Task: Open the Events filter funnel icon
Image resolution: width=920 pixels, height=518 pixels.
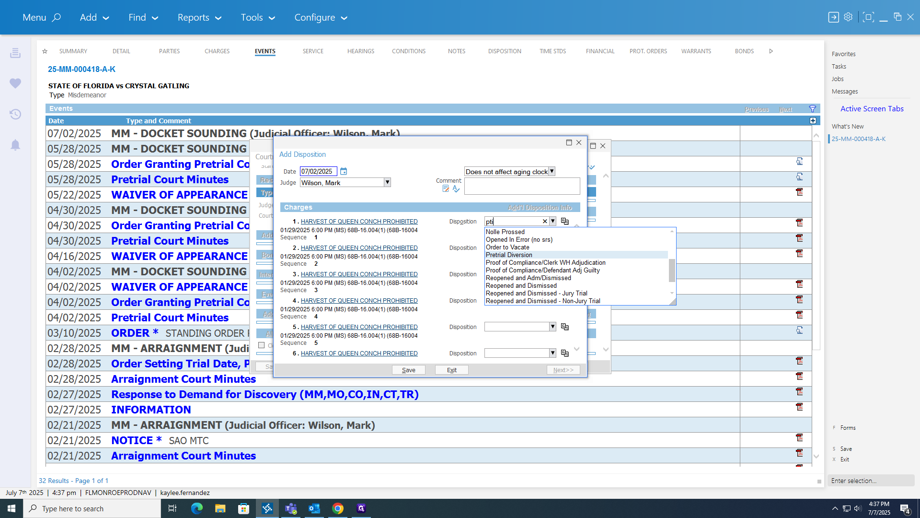Action: pos(813,109)
